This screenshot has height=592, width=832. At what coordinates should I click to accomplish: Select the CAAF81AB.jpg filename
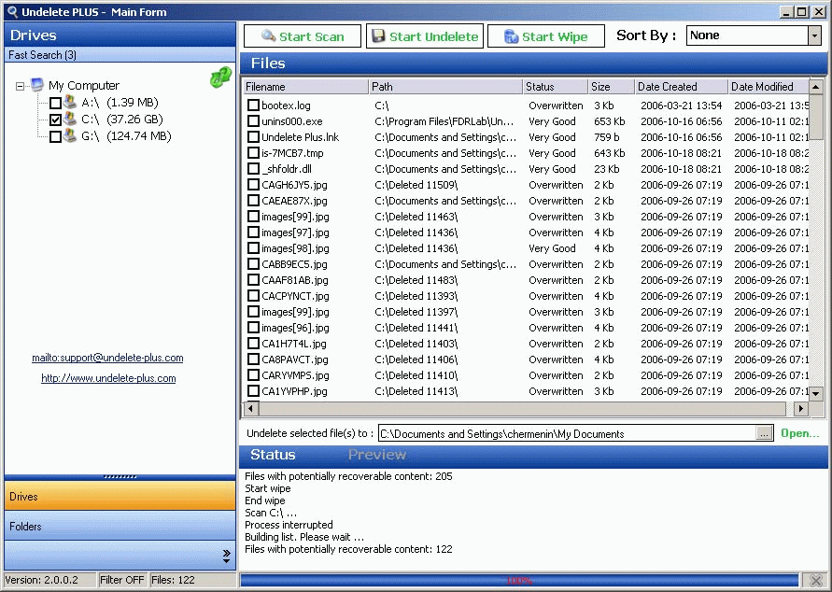pyautogui.click(x=295, y=280)
